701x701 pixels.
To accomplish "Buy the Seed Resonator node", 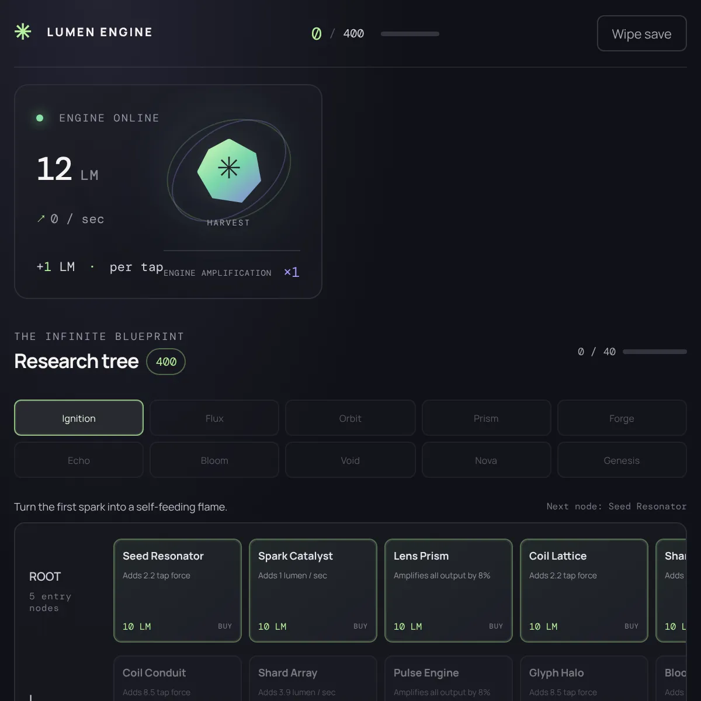I will (178, 591).
